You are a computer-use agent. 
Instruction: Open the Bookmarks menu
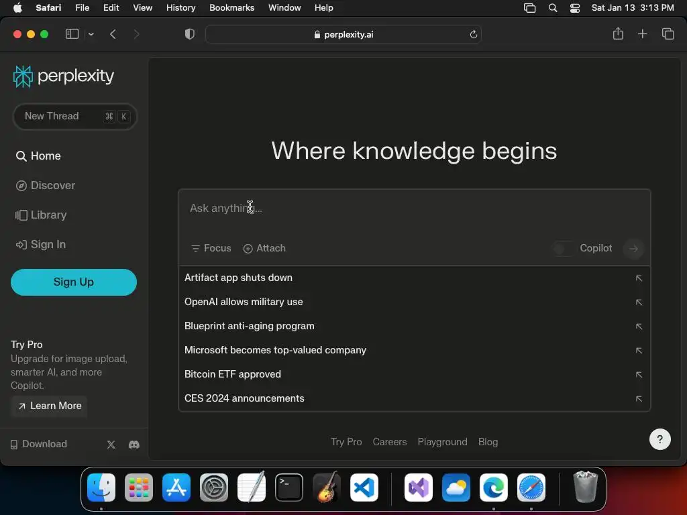point(231,8)
